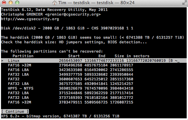Click the XFS 6.2+ bitmap version status line

(60, 116)
